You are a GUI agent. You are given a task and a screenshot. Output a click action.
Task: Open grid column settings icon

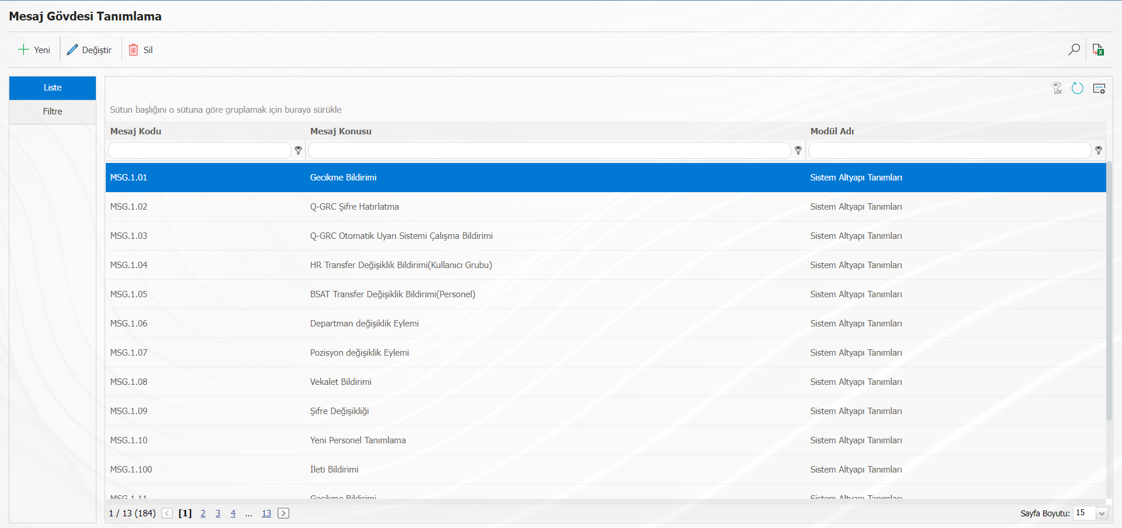(x=1099, y=88)
